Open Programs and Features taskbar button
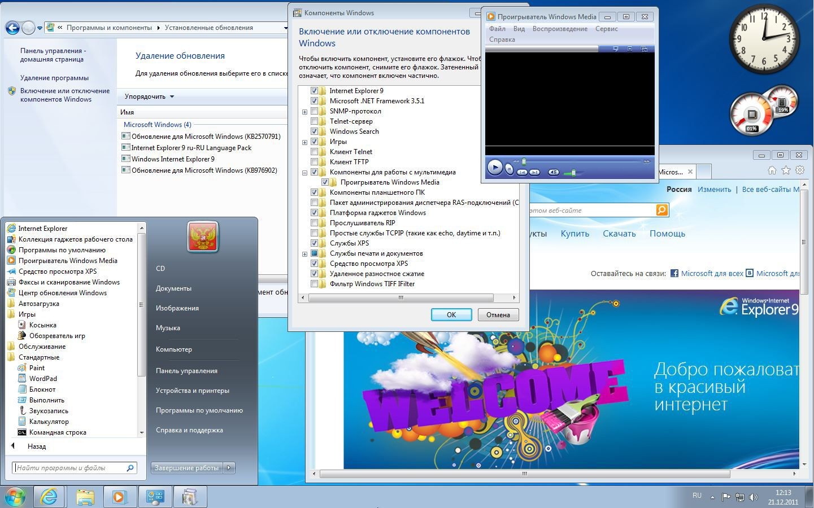The height and width of the screenshot is (508, 814). click(x=190, y=497)
